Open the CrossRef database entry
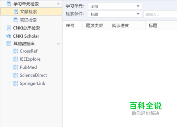 point(29,51)
